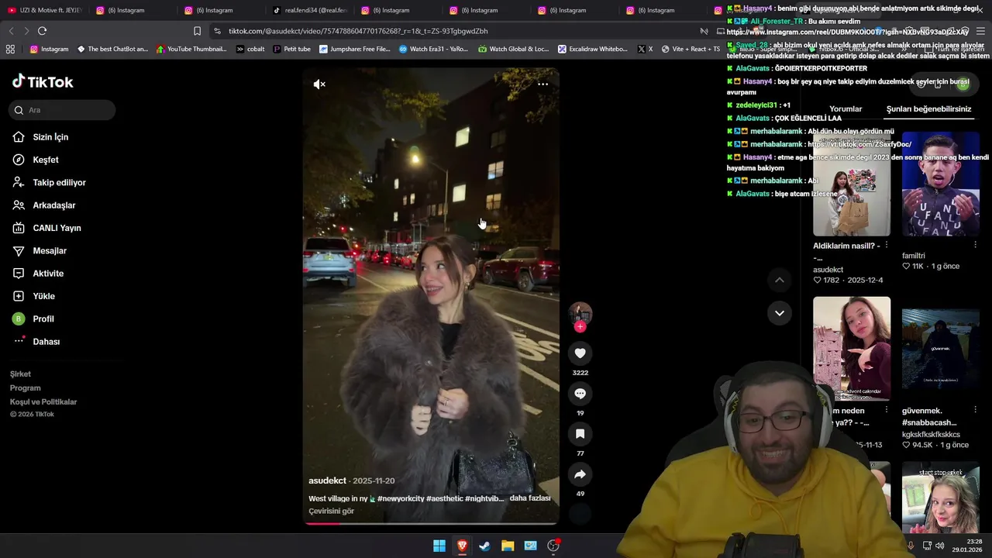992x558 pixels.
Task: Go back with browser back arrow
Action: (11, 31)
